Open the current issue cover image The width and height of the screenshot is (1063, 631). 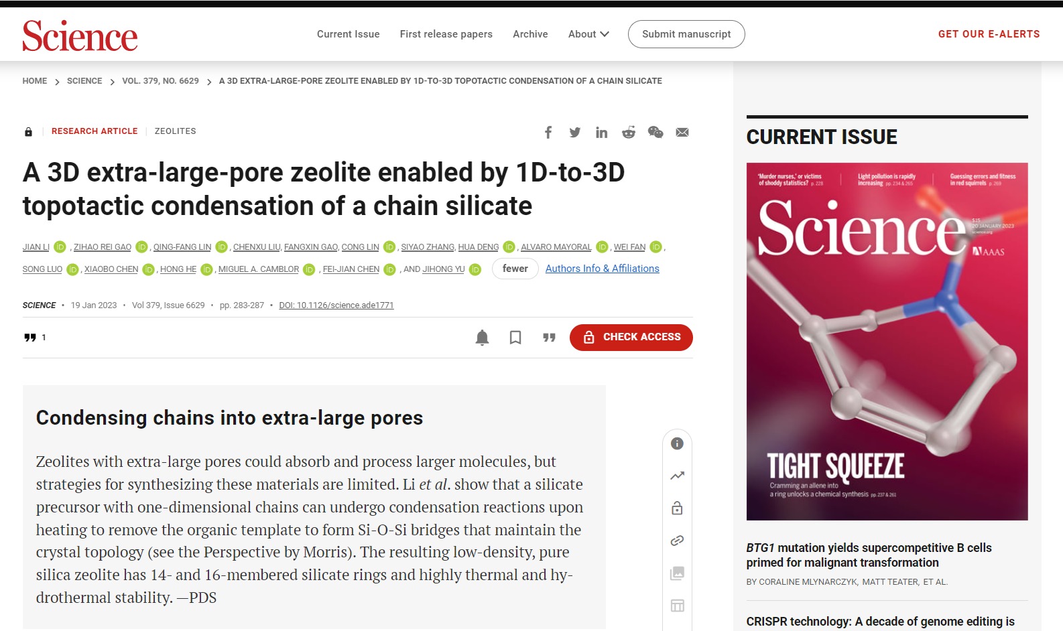(887, 341)
